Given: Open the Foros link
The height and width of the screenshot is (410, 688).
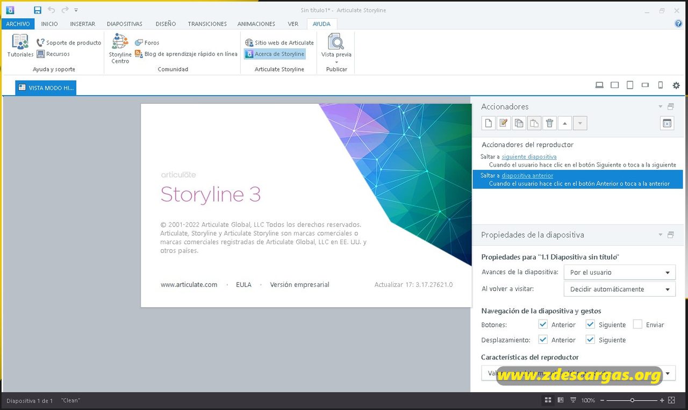Looking at the screenshot, I should click(147, 42).
